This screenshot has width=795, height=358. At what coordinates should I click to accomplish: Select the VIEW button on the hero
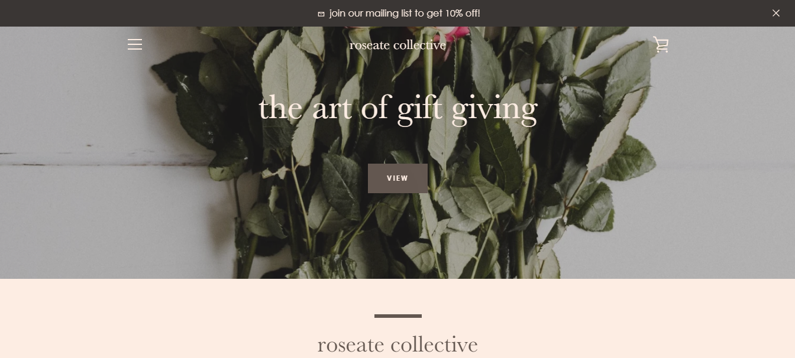(x=397, y=178)
